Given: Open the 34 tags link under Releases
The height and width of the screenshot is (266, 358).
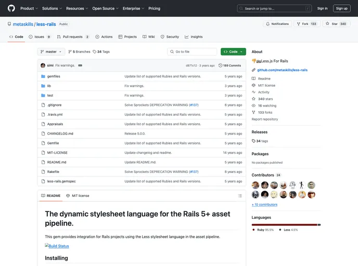Looking at the screenshot, I should click(260, 141).
